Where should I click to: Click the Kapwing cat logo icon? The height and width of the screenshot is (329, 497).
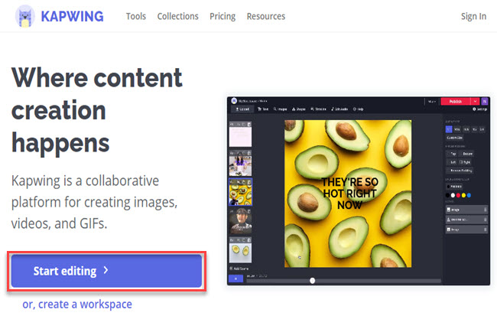tap(23, 16)
